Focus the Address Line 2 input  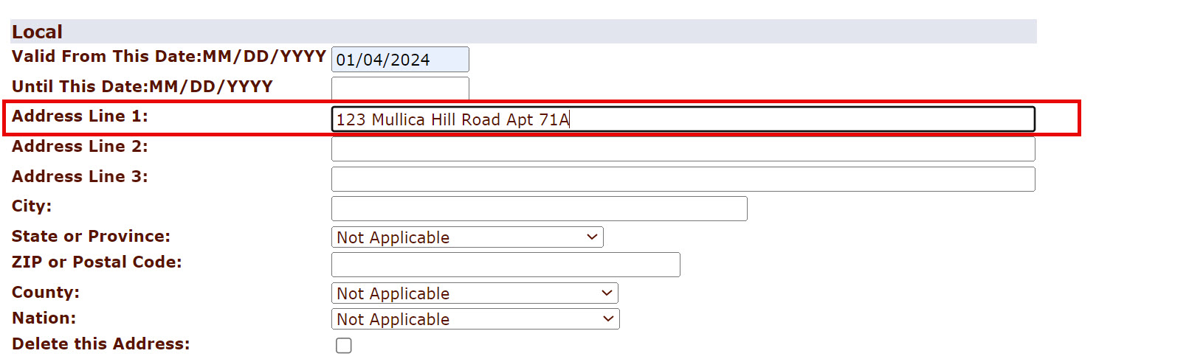683,150
